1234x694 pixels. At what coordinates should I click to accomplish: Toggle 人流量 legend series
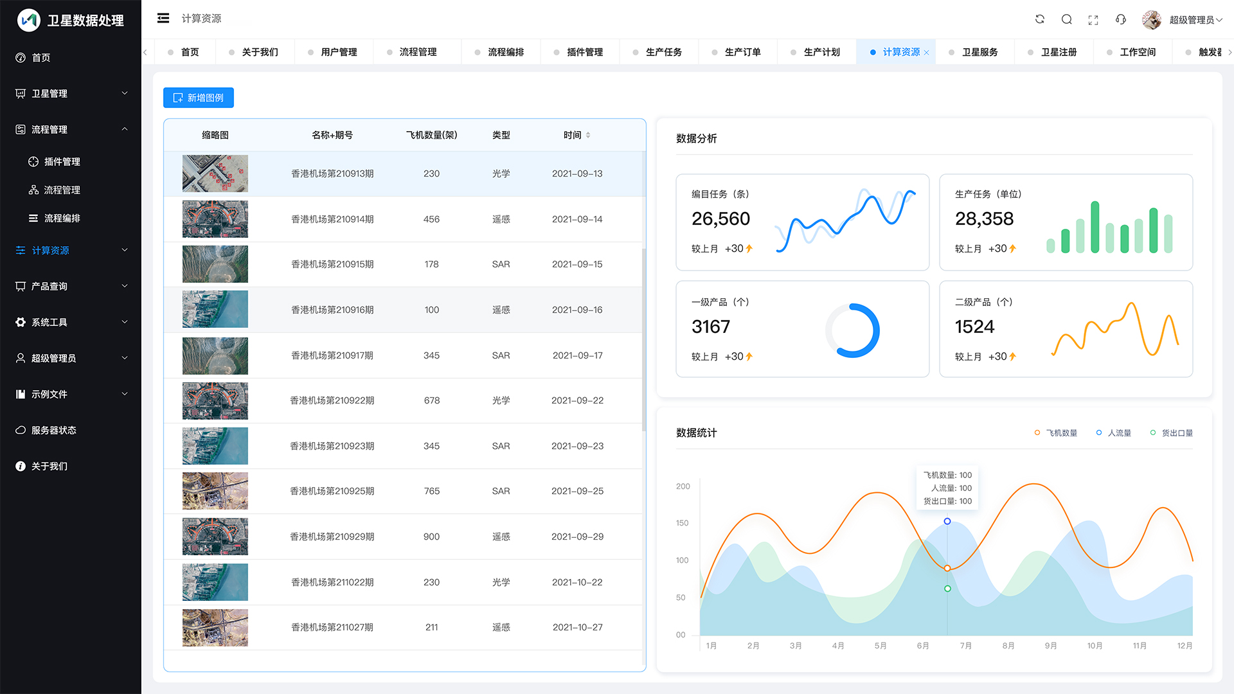point(1114,433)
